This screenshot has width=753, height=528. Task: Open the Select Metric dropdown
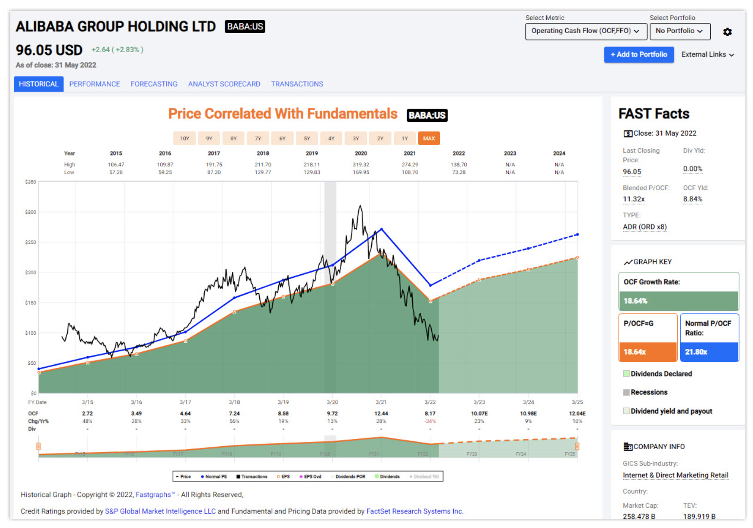(585, 31)
